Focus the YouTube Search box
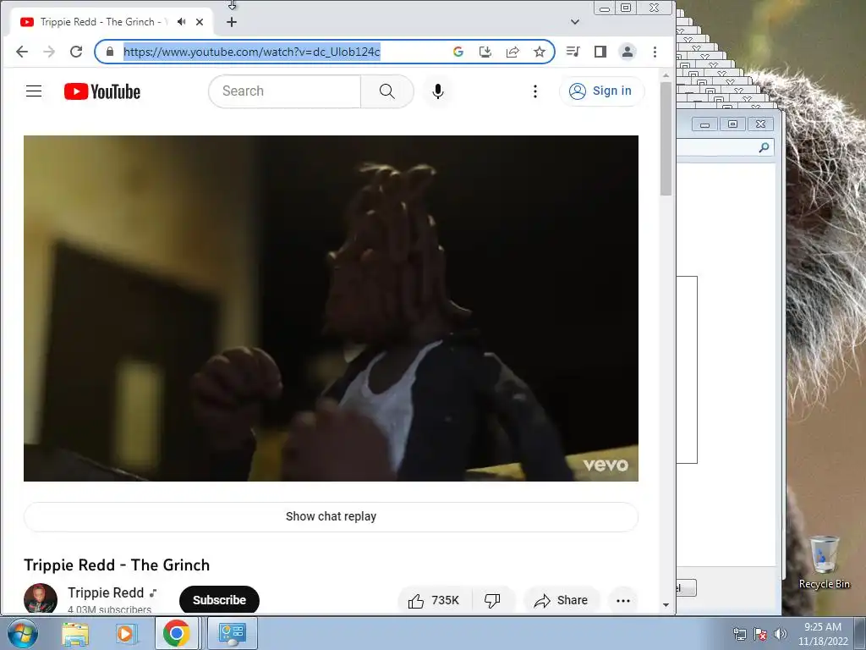866x650 pixels. (284, 91)
